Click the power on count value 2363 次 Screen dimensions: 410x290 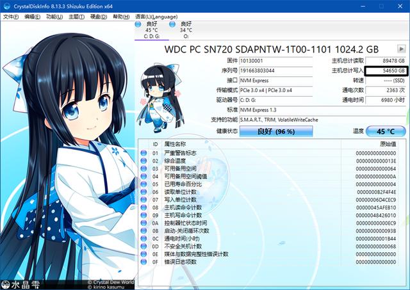(386, 90)
